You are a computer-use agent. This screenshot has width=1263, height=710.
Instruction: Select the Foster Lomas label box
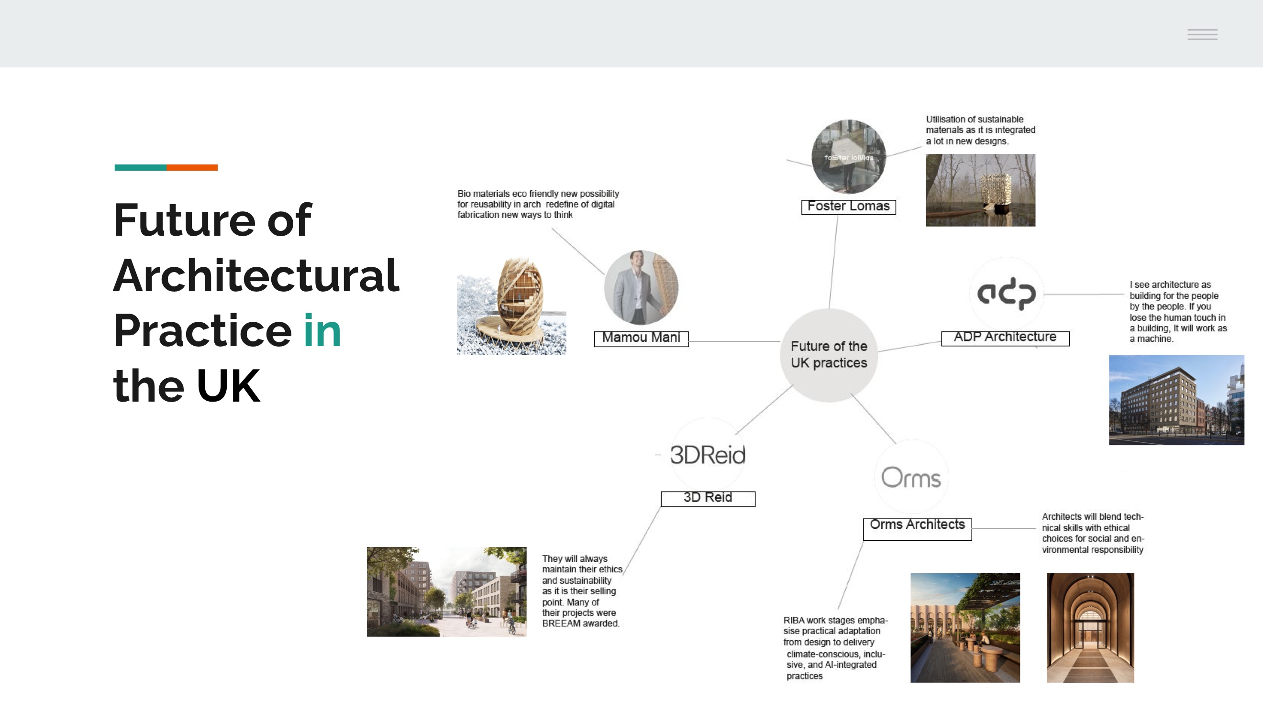pos(849,207)
